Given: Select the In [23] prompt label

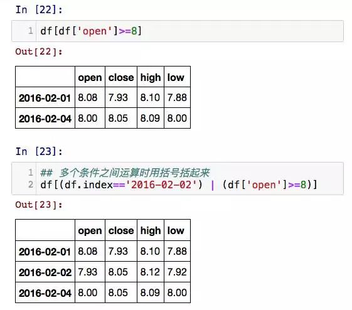Looking at the screenshot, I should click(x=39, y=151).
